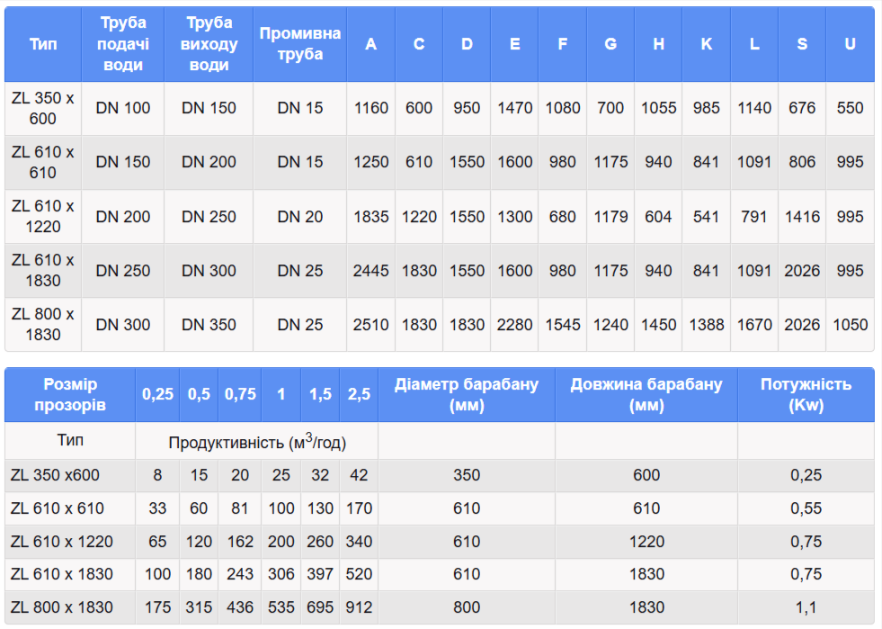Select the '2,5' slit size column header
The width and height of the screenshot is (882, 629).
(x=359, y=395)
